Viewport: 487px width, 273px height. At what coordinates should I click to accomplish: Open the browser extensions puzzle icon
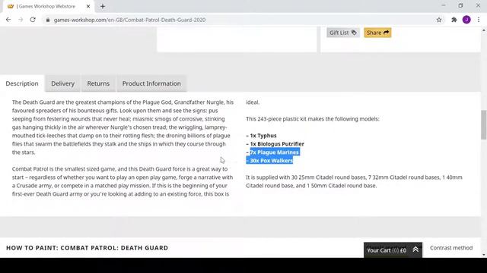pos(454,20)
